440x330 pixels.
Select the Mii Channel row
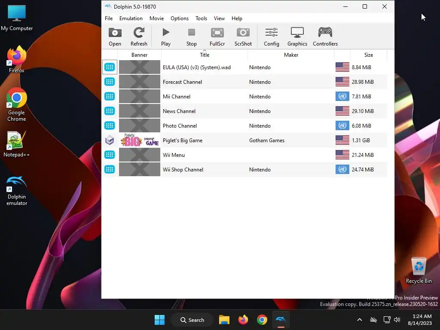coord(244,97)
